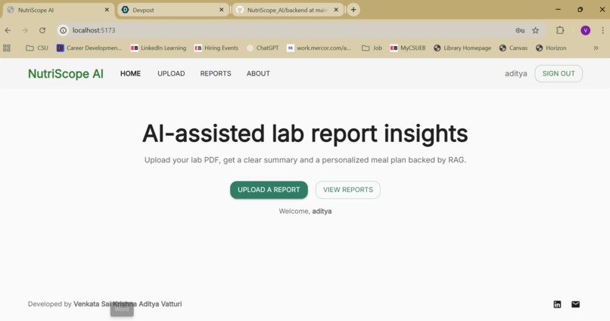Open the email icon in footer
610x321 pixels.
click(575, 304)
